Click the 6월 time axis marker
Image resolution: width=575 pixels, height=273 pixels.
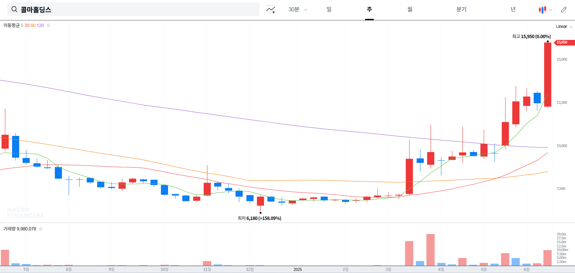[x=526, y=269]
